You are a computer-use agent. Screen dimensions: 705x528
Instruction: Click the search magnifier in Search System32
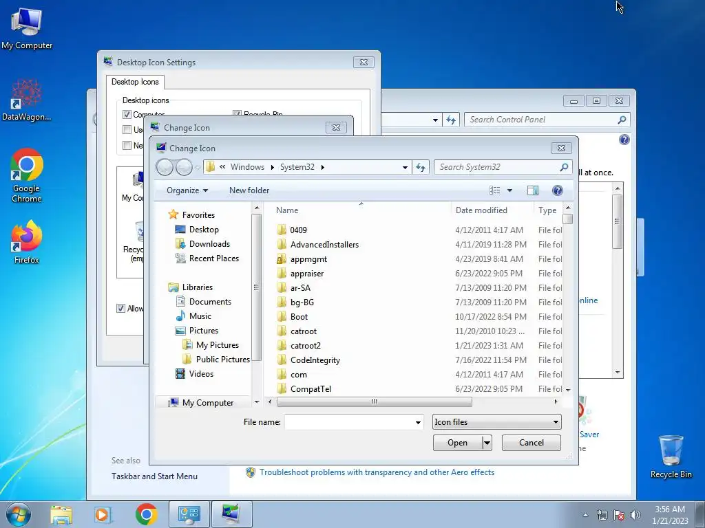564,167
